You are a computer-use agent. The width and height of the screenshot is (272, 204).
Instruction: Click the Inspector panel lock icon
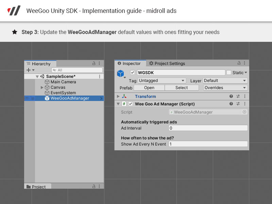(239, 63)
